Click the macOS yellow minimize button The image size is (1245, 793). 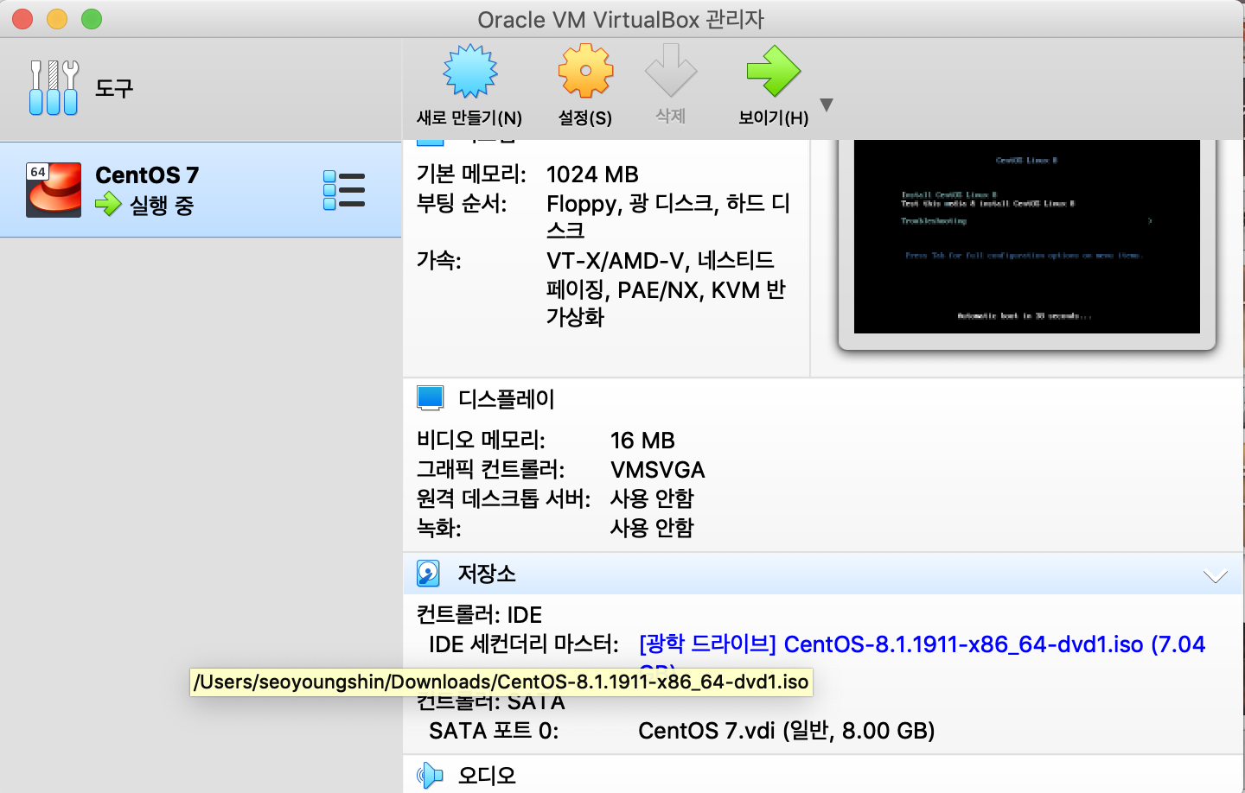57,19
